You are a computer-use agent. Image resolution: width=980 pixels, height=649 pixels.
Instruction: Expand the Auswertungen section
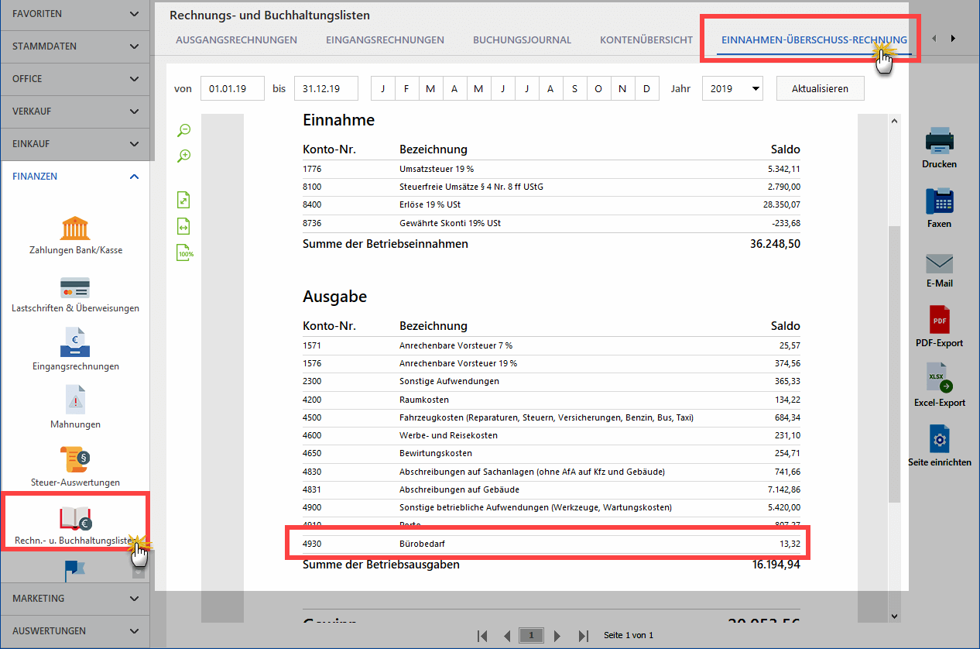[x=75, y=631]
